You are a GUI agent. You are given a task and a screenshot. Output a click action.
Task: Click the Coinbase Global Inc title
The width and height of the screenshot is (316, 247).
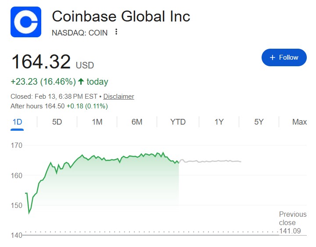pyautogui.click(x=121, y=17)
